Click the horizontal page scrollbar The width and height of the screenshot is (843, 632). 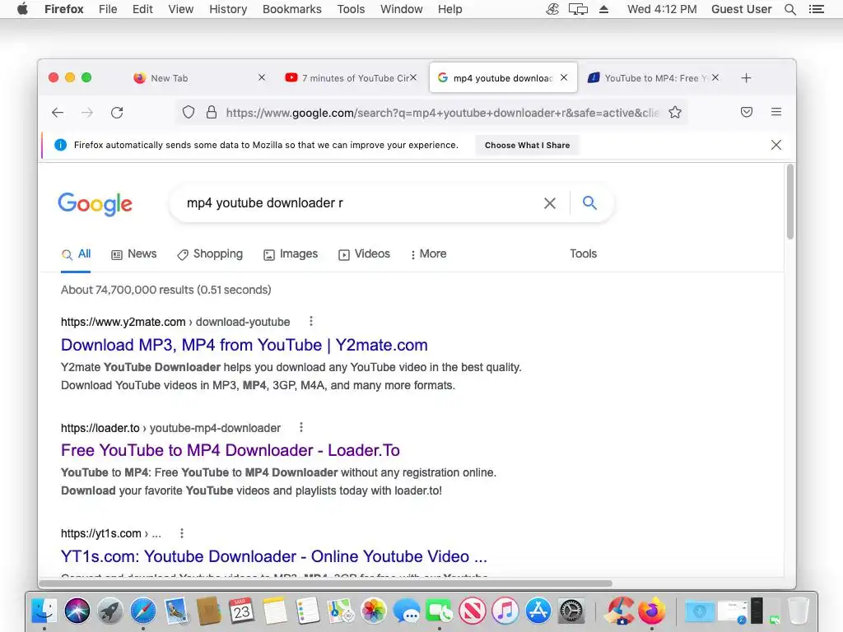[x=326, y=583]
